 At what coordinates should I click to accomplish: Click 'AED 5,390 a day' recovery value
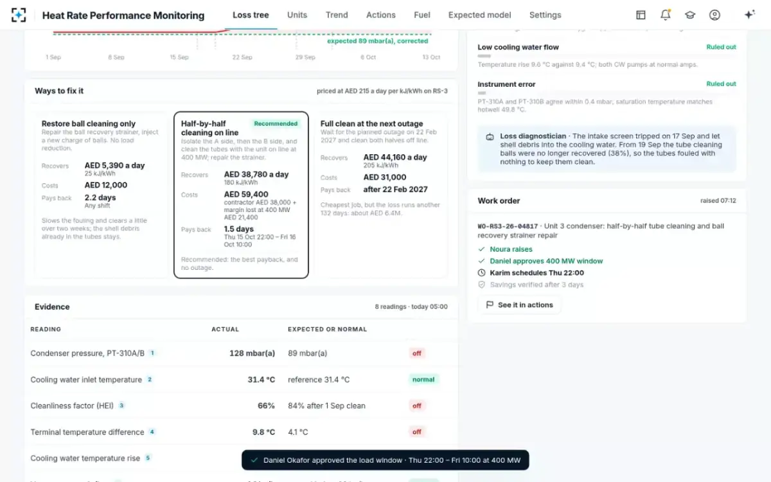[114, 165]
